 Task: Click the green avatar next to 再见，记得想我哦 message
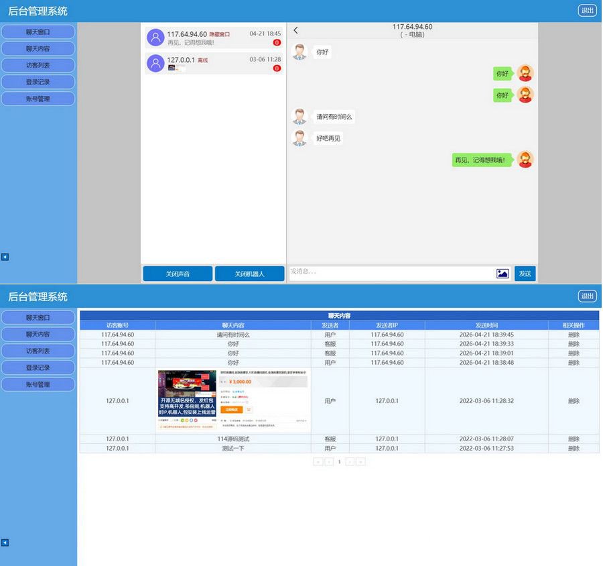[525, 160]
